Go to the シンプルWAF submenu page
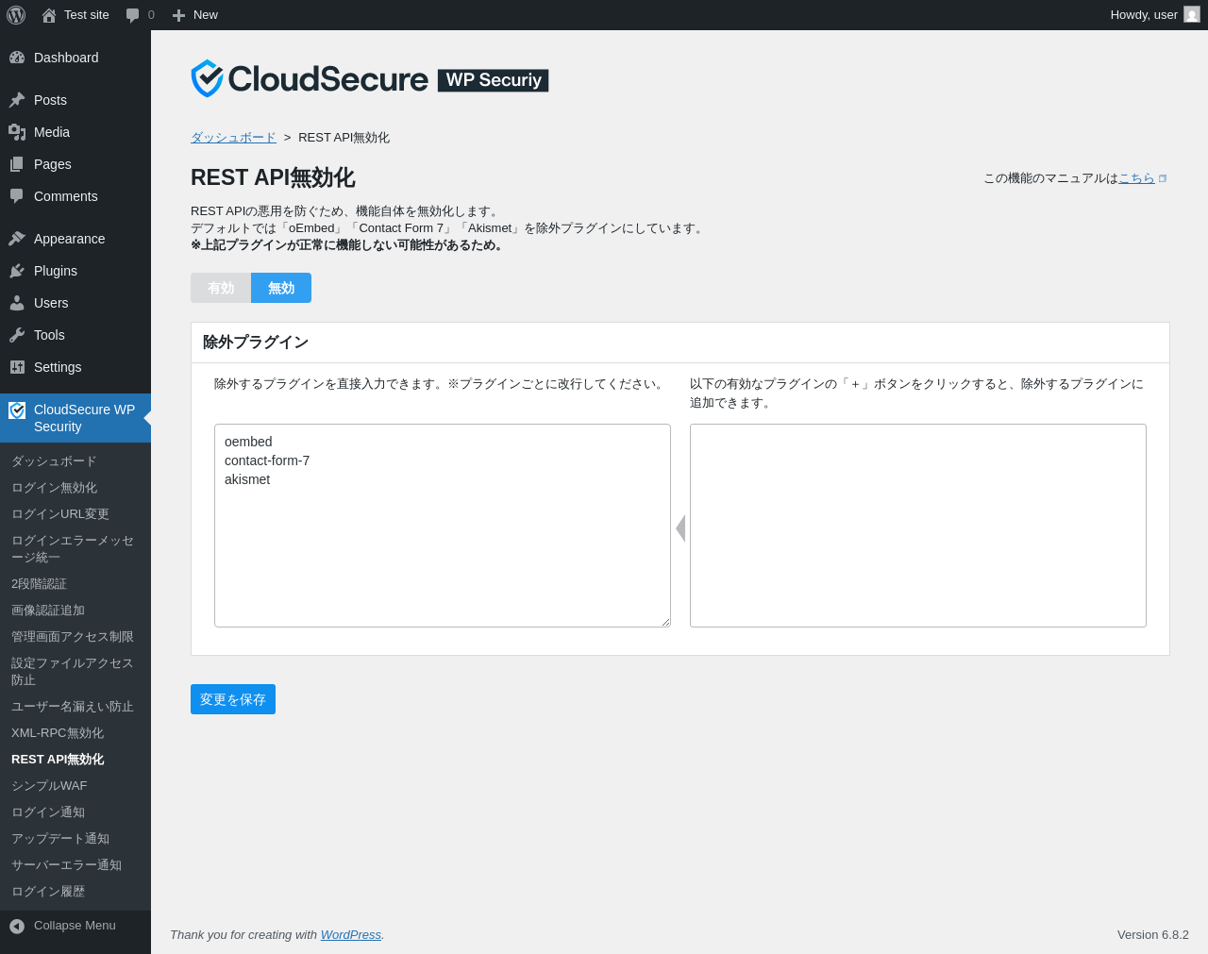The image size is (1208, 954). pyautogui.click(x=49, y=786)
